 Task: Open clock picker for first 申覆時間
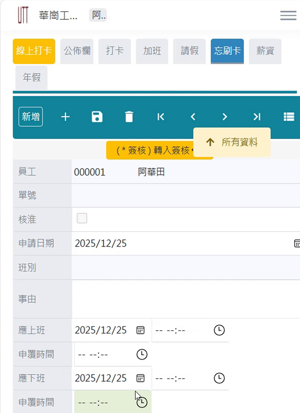(x=142, y=354)
